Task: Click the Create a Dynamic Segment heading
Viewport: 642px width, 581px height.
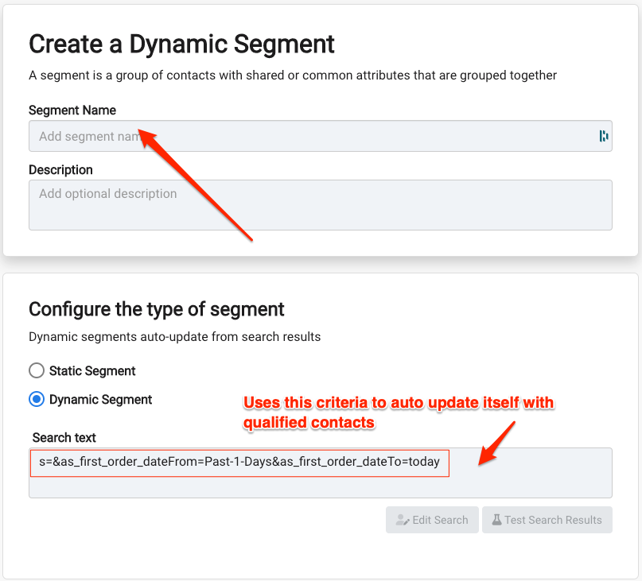Action: (181, 44)
